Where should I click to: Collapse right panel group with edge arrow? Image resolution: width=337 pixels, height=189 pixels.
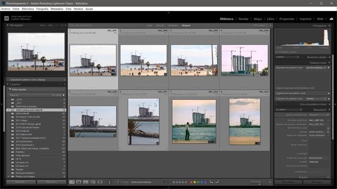335,104
